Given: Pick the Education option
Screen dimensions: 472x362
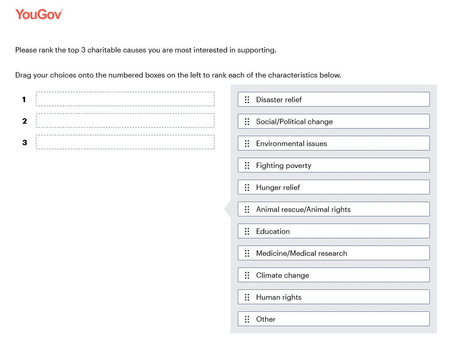Looking at the screenshot, I should (x=333, y=231).
